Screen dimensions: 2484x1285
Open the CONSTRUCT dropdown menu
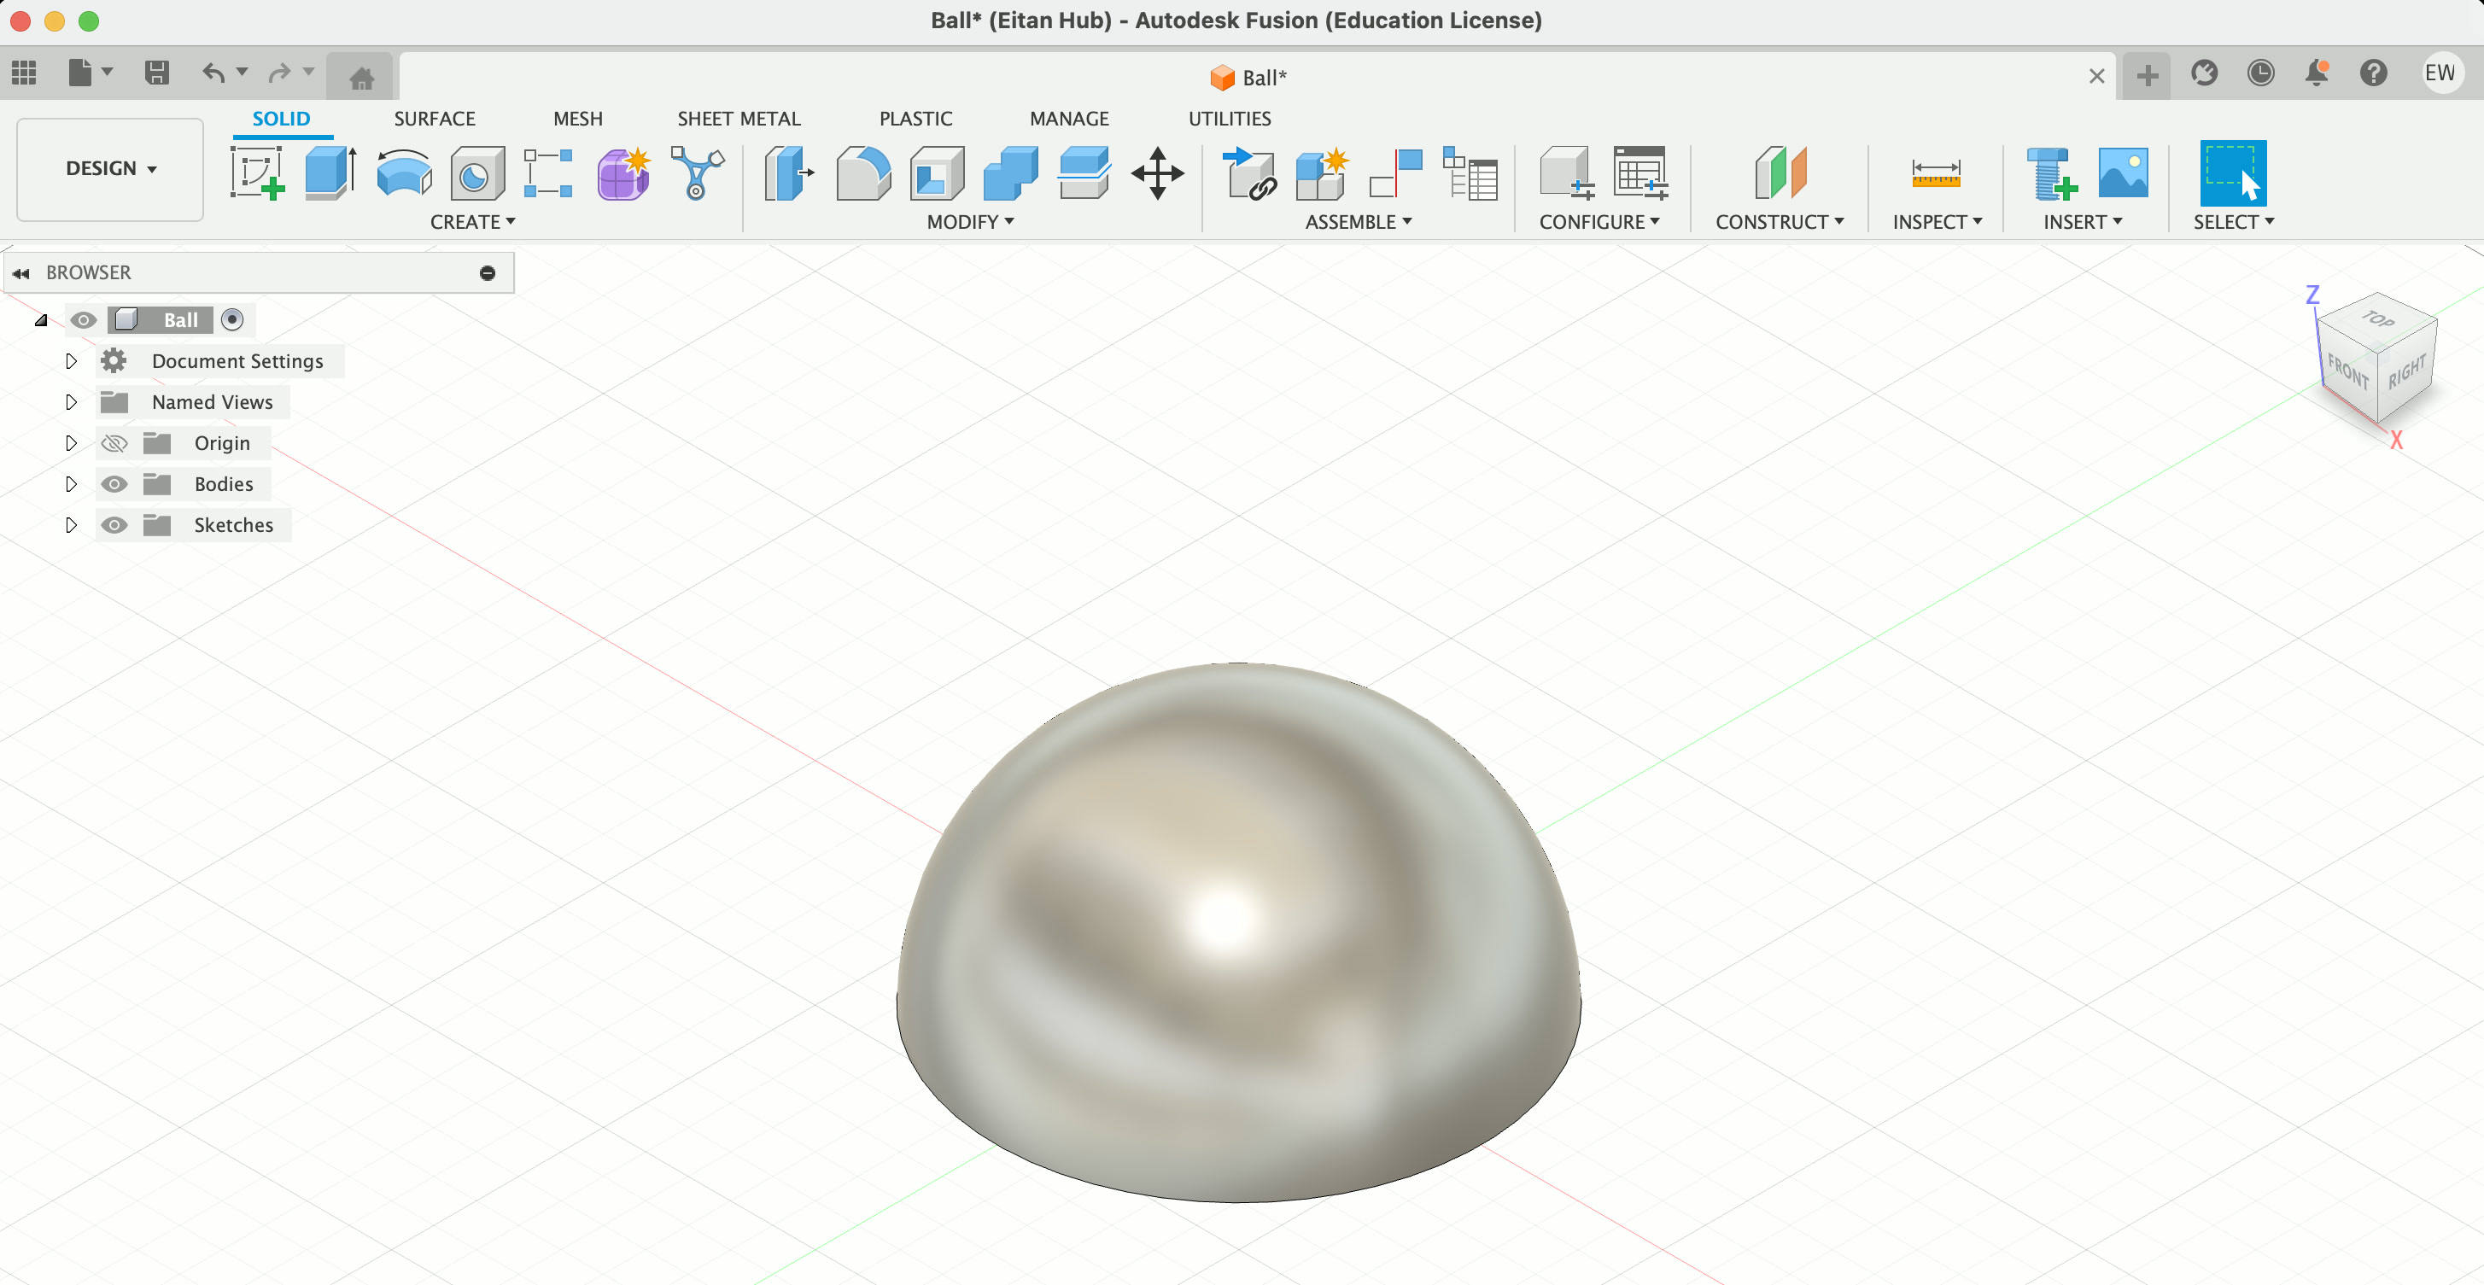click(x=1780, y=222)
